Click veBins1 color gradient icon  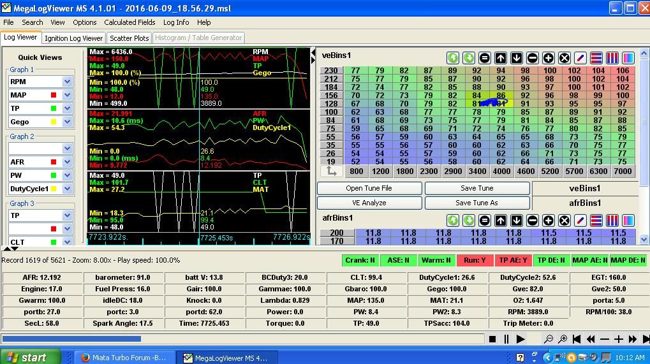pos(628,58)
